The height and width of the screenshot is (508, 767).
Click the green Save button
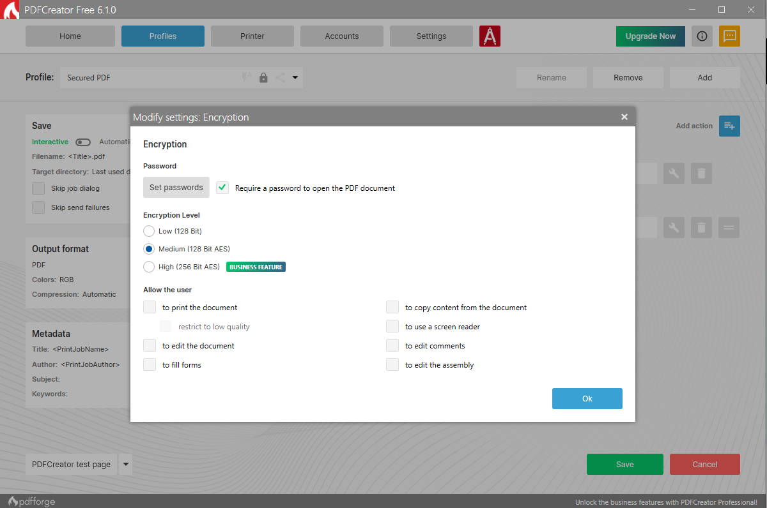click(625, 464)
